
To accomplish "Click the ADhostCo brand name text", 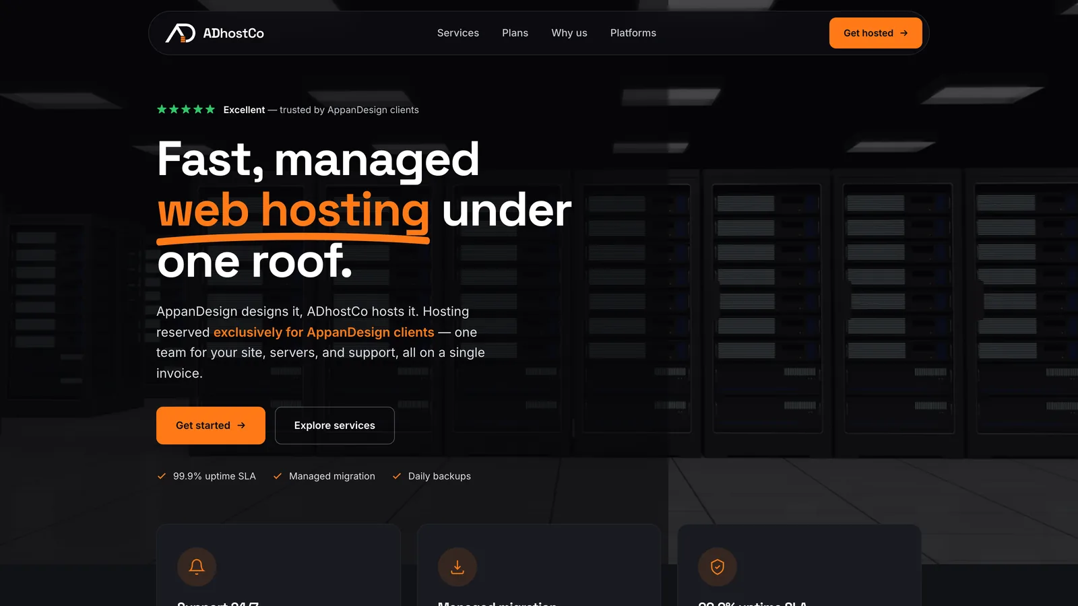I will tap(234, 33).
